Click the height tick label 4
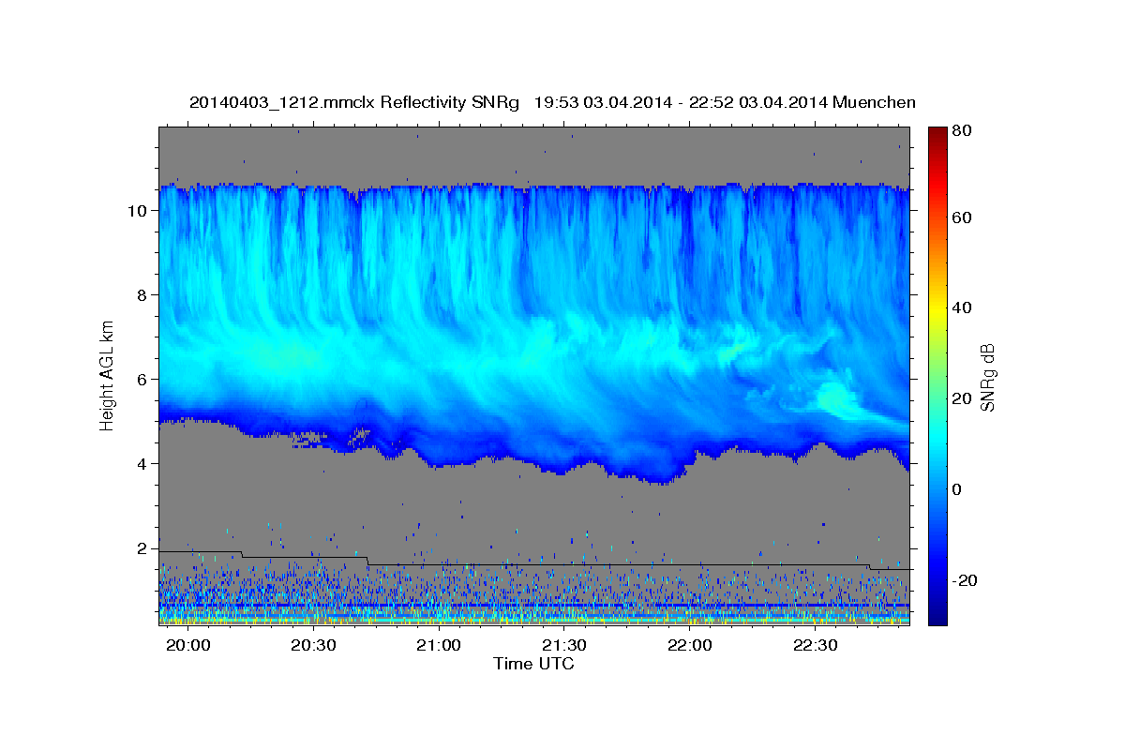 (142, 464)
